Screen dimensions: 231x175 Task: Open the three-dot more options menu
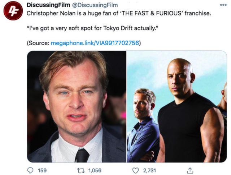click(223, 5)
